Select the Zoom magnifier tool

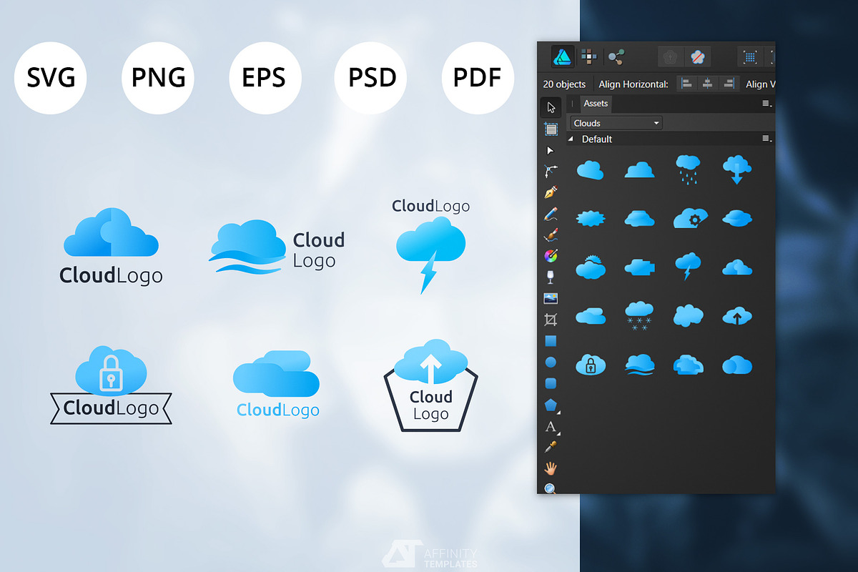point(551,488)
